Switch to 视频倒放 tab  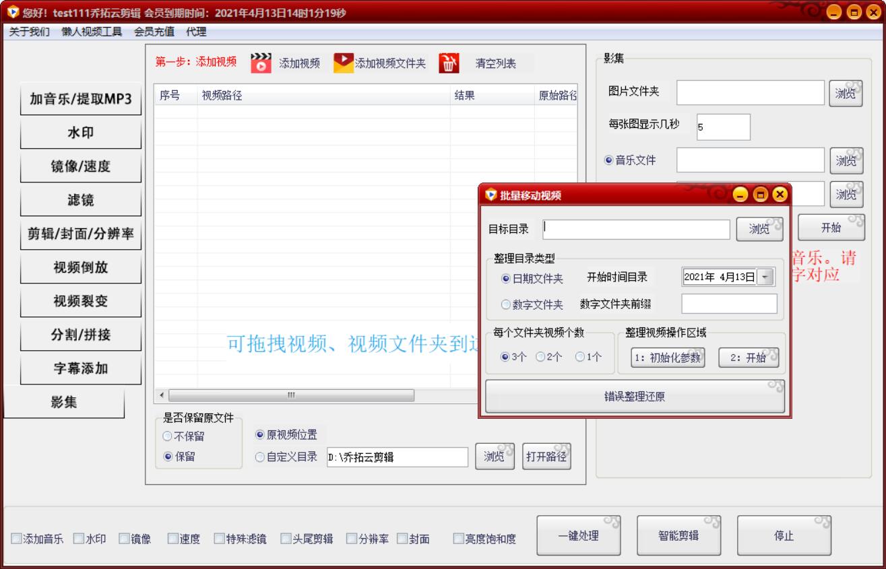pyautogui.click(x=81, y=267)
